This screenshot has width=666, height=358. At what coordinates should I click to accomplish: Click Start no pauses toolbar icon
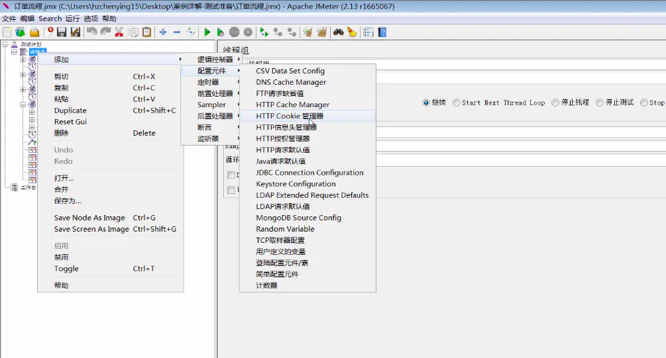[221, 32]
